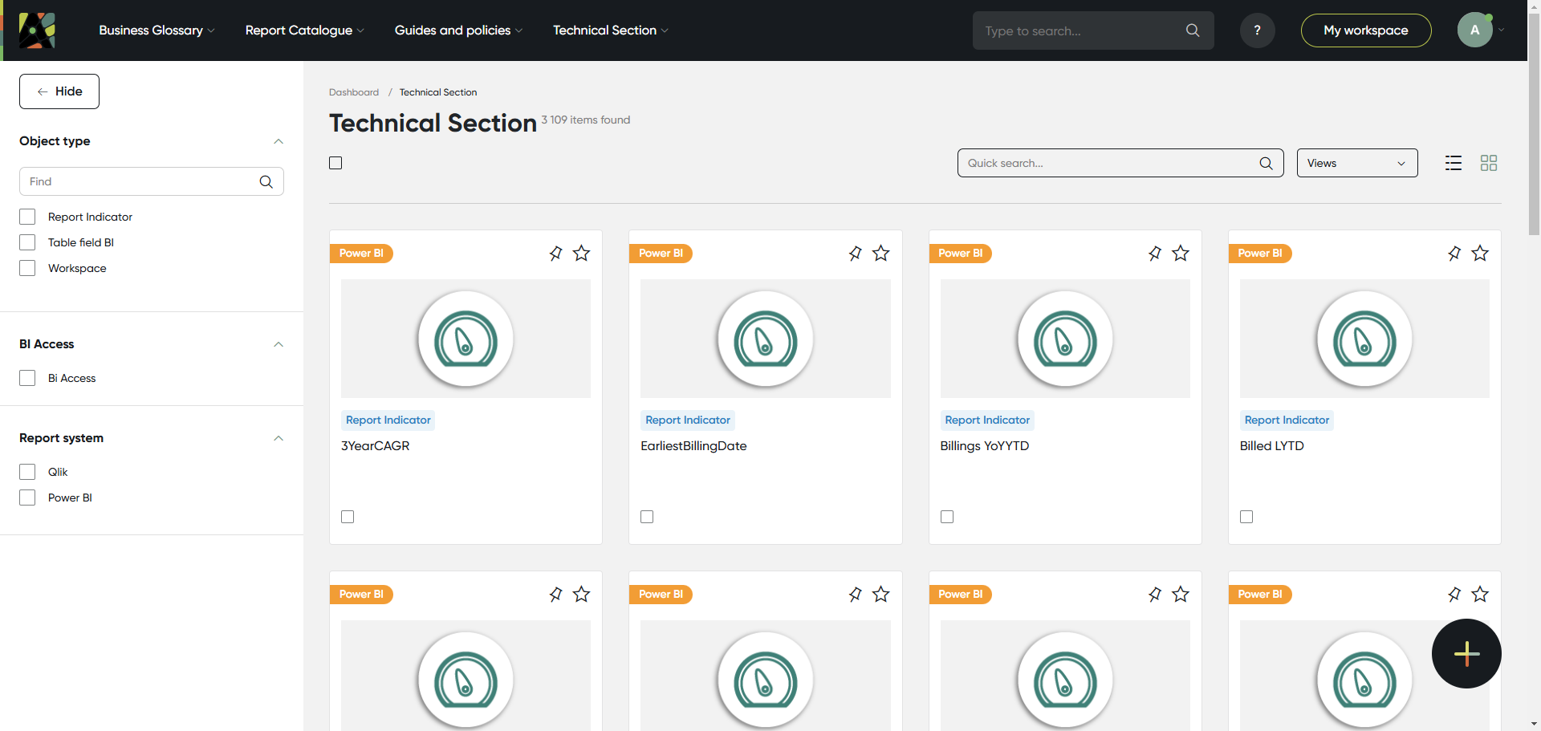Collapse the Object type filter section
This screenshot has height=731, width=1541.
279,141
